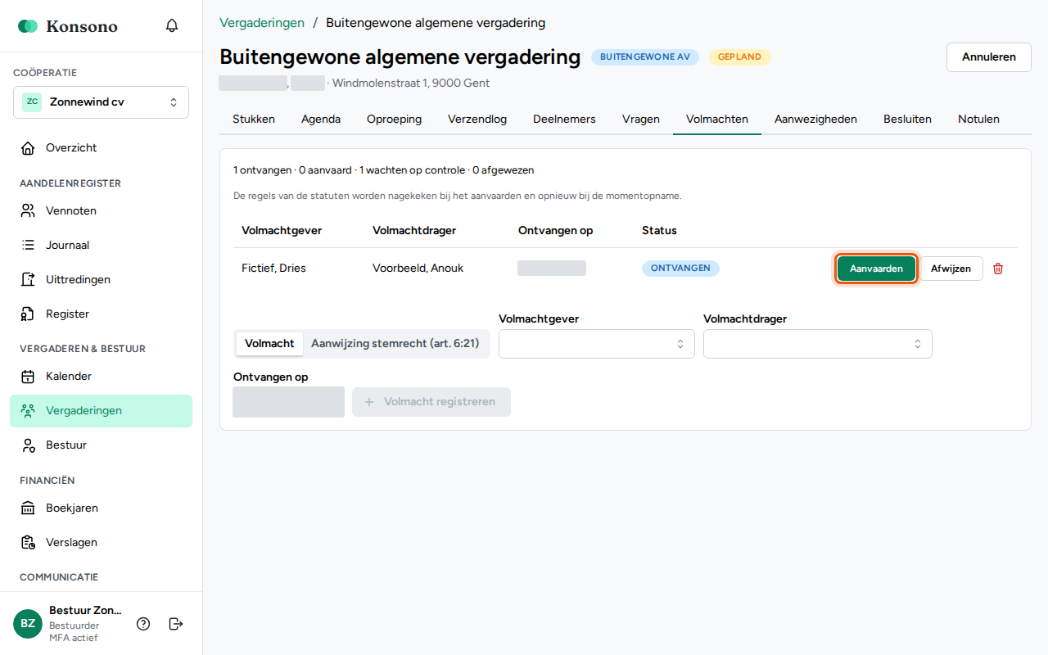Switch to Aanwijzing stemrecht (art. 6:21)
The width and height of the screenshot is (1048, 655).
point(395,344)
